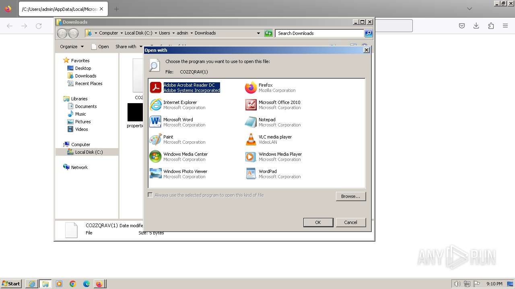Select the Libraries node
Image resolution: width=515 pixels, height=289 pixels.
coord(79,99)
